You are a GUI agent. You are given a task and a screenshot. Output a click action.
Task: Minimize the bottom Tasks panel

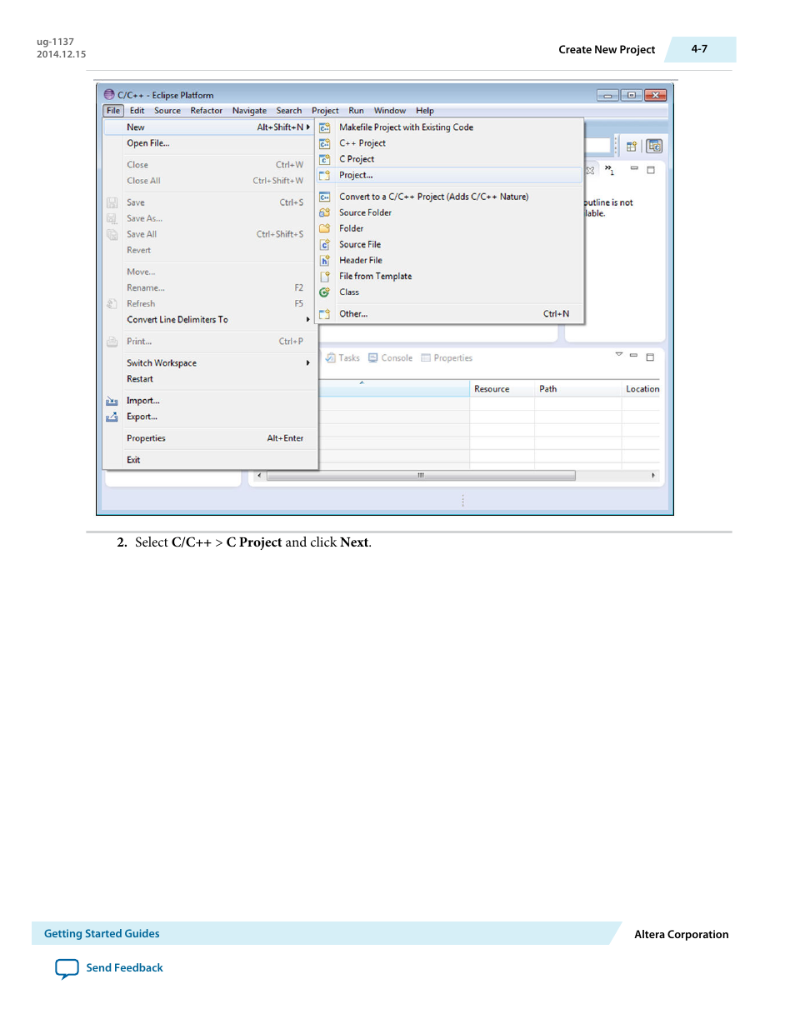633,356
